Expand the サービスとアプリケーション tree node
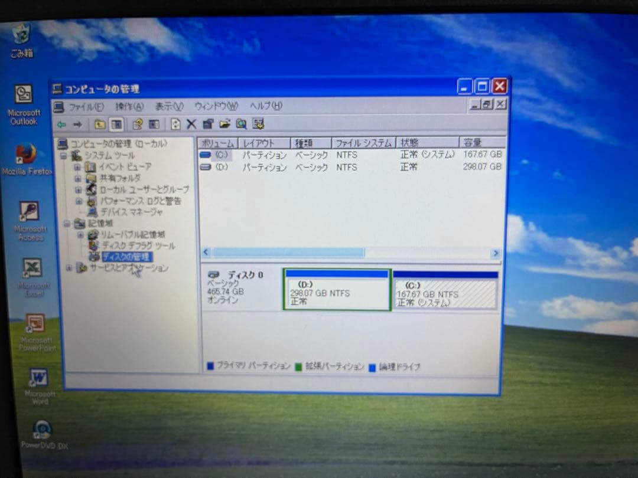638x478 pixels. pyautogui.click(x=69, y=268)
